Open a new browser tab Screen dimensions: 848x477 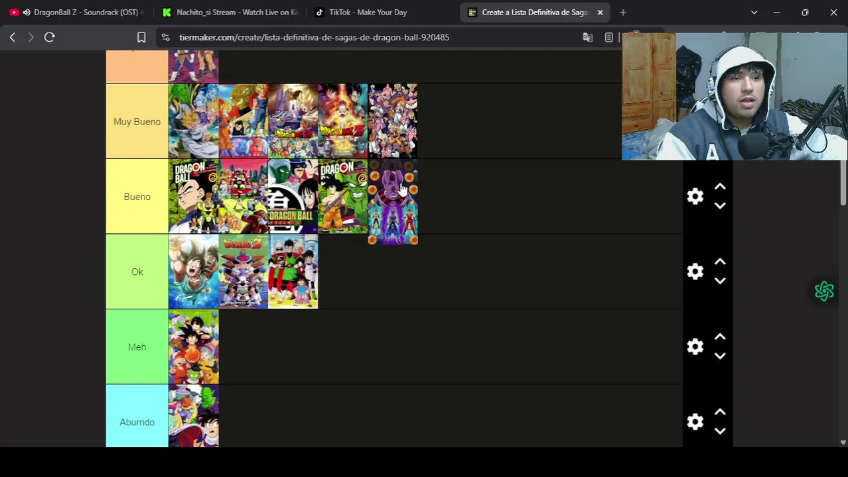pos(622,12)
